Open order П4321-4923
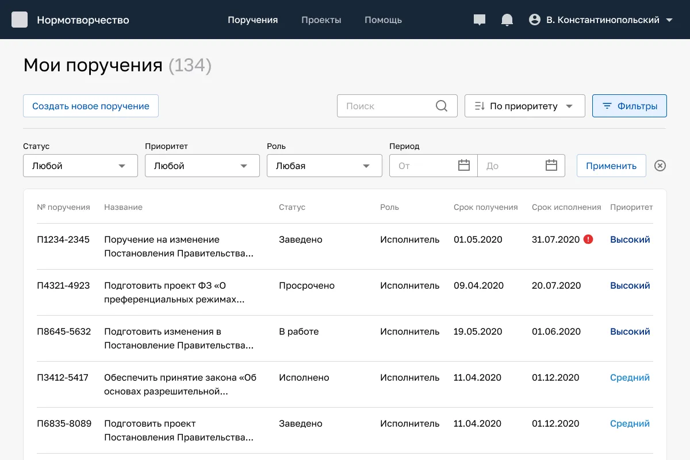 (63, 285)
